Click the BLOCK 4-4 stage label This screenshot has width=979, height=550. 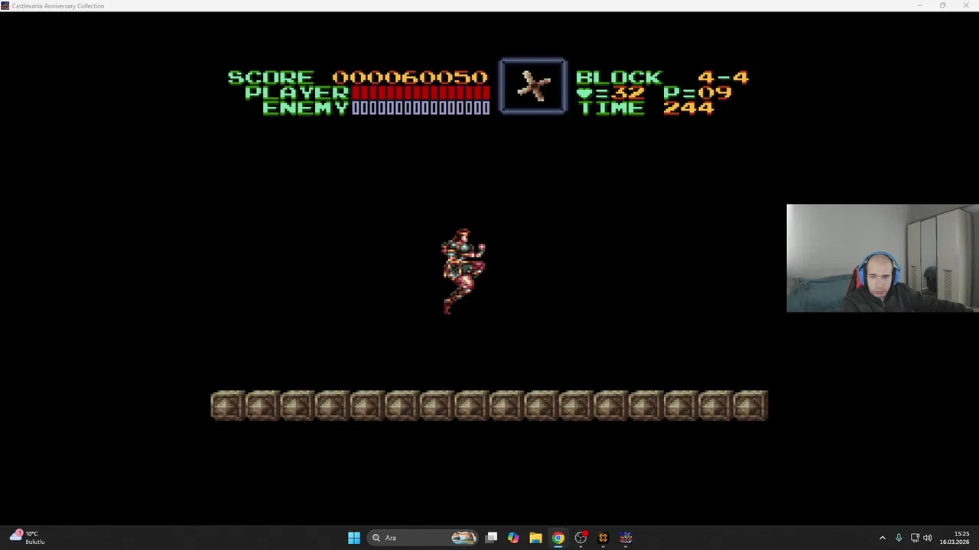point(662,77)
